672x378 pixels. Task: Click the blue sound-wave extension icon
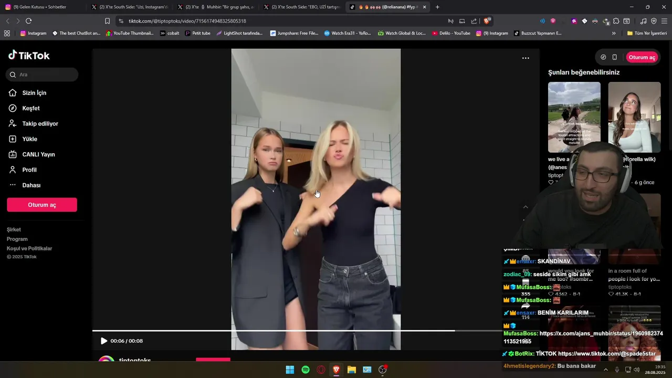pyautogui.click(x=542, y=21)
